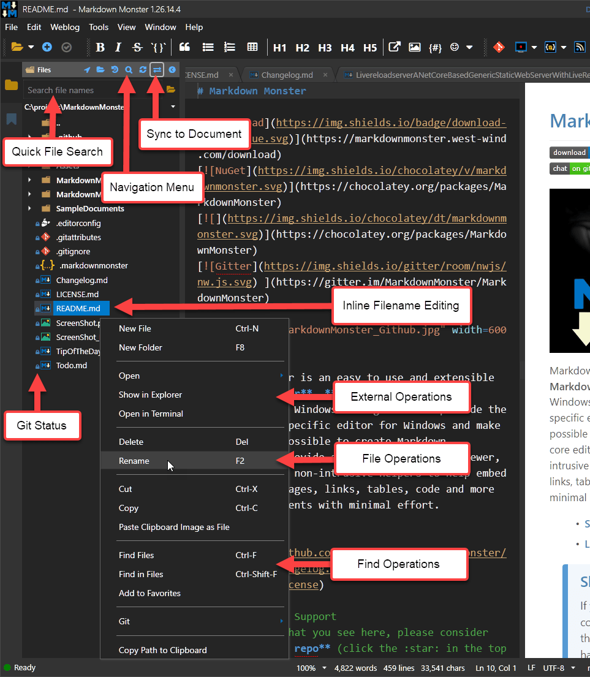The width and height of the screenshot is (590, 677).
Task: Open the UTF-8 encoding dropdown
Action: tap(573, 668)
